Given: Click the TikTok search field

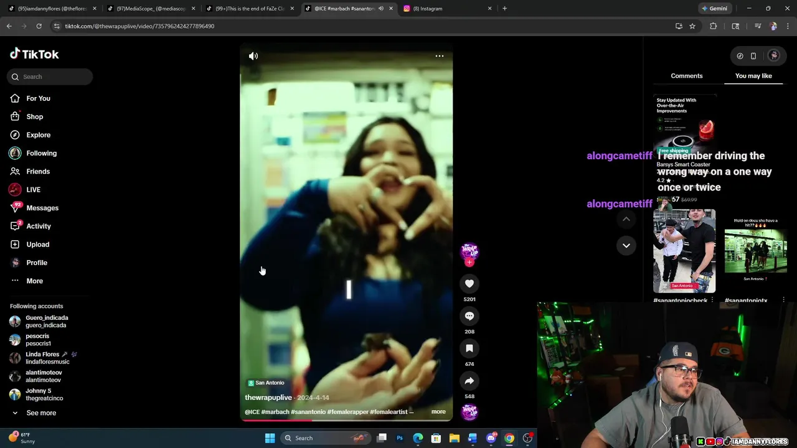Looking at the screenshot, I should [x=50, y=77].
